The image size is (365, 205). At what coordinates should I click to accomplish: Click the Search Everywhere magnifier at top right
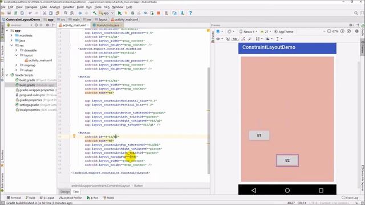pos(356,13)
